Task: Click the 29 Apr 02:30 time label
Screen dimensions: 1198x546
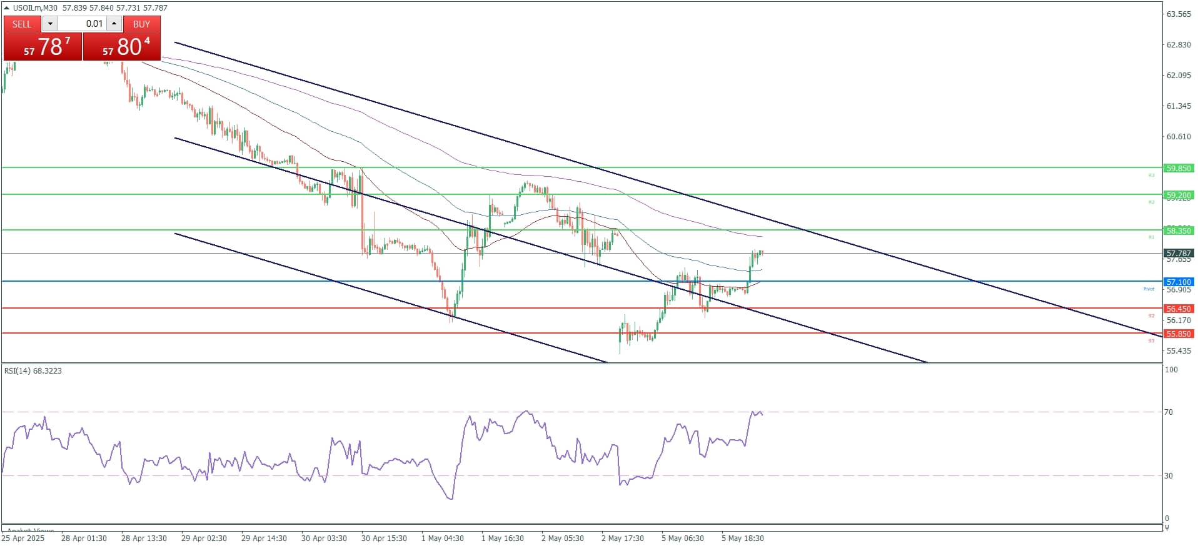Action: pyautogui.click(x=204, y=538)
